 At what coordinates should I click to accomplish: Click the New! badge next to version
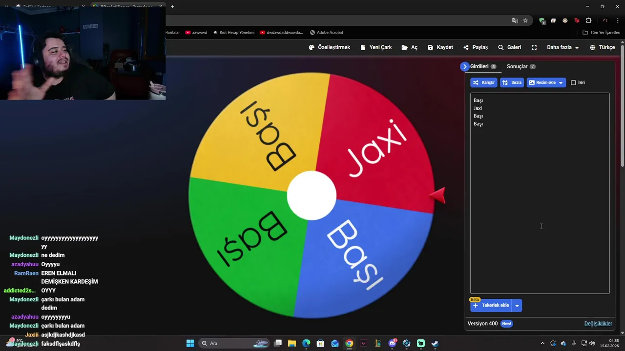tap(506, 324)
